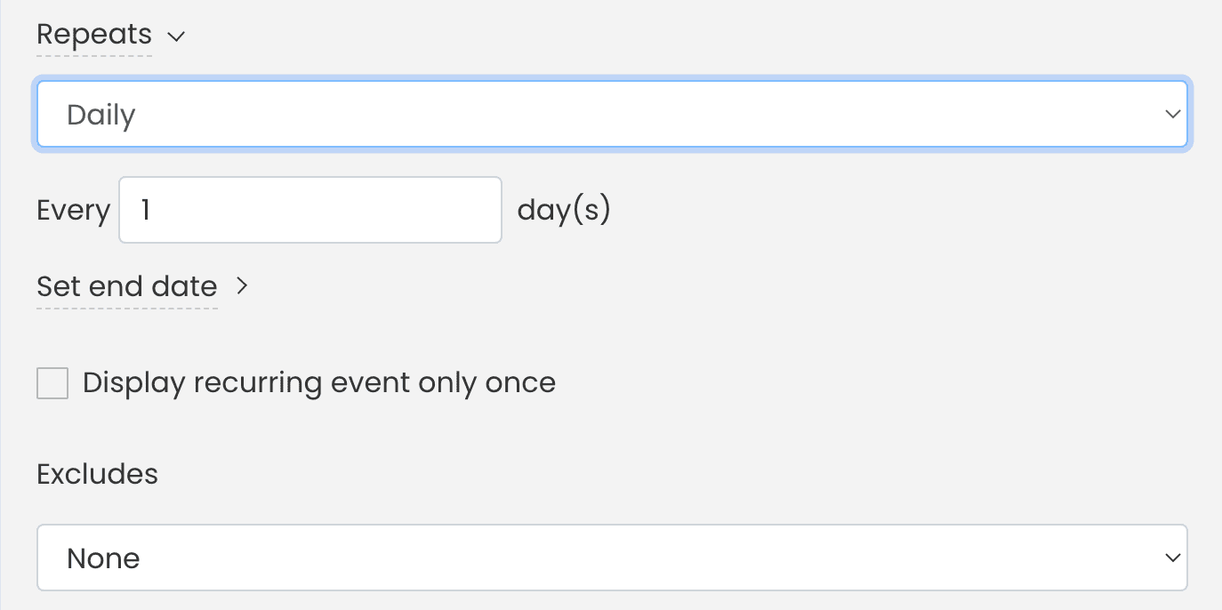Screen dimensions: 1222x610
Task: Click the Every label text
Action: pos(73,211)
